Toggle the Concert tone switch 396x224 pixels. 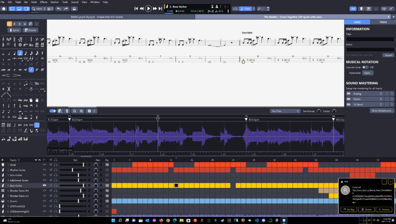pyautogui.click(x=365, y=67)
